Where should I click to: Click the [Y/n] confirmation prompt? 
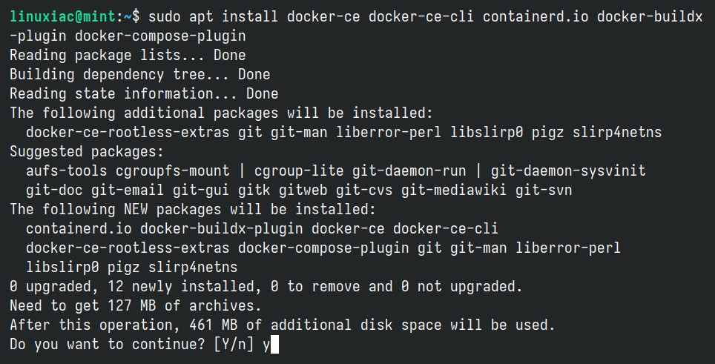(x=234, y=345)
